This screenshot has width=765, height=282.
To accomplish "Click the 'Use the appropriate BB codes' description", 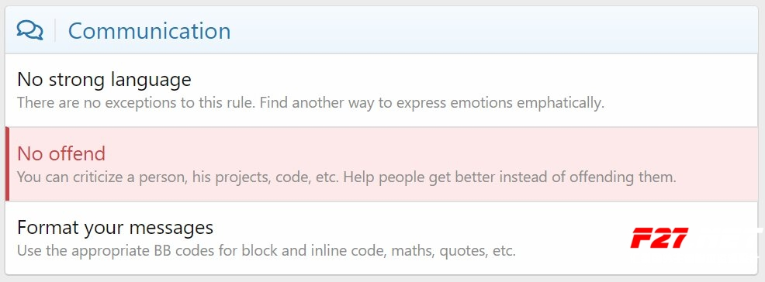I will point(266,251).
